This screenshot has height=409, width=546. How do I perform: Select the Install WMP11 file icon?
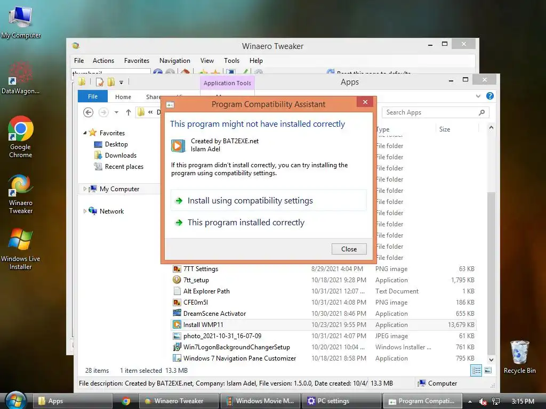pos(177,325)
